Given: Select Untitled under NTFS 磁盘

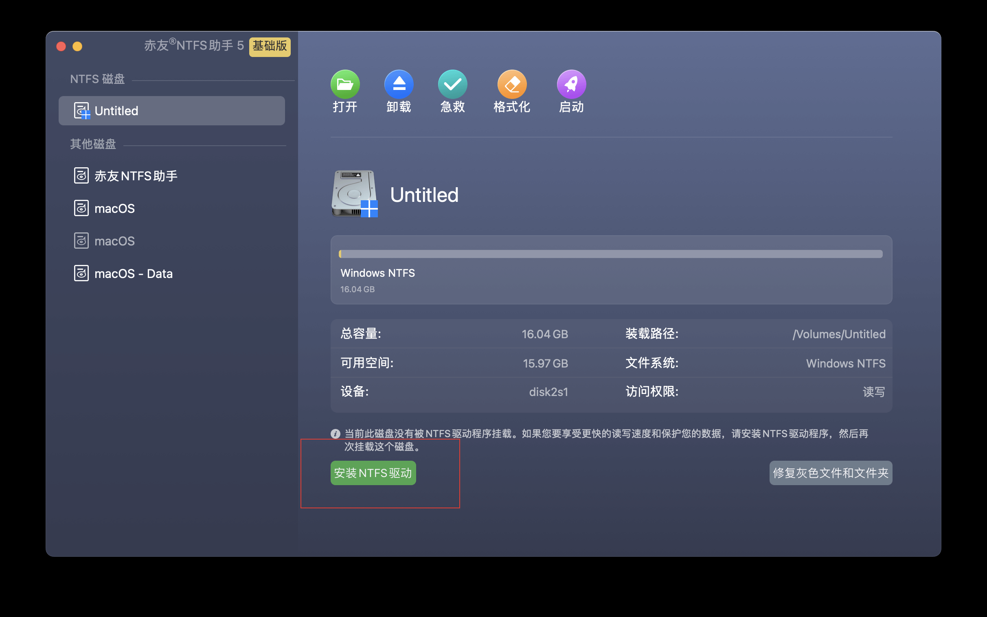Looking at the screenshot, I should click(x=171, y=110).
